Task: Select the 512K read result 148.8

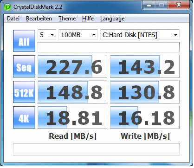Action: [x=72, y=92]
